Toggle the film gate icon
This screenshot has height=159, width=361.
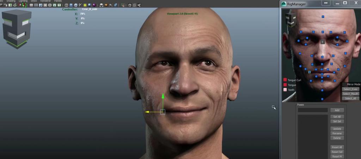pos(36,5)
